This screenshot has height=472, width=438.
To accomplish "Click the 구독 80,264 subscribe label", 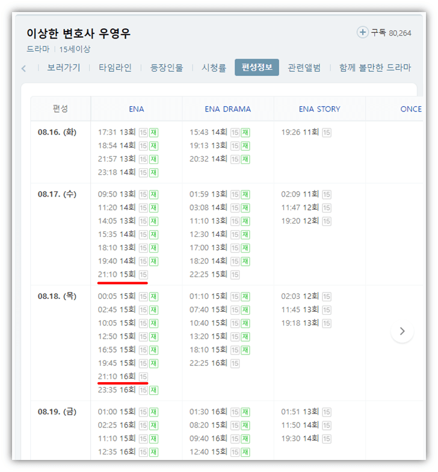I will click(x=391, y=33).
